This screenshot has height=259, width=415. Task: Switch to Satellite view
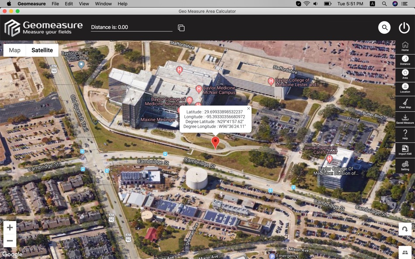click(42, 50)
